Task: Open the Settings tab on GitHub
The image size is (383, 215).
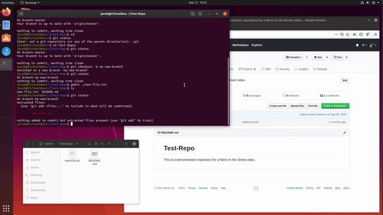Action: [x=320, y=69]
